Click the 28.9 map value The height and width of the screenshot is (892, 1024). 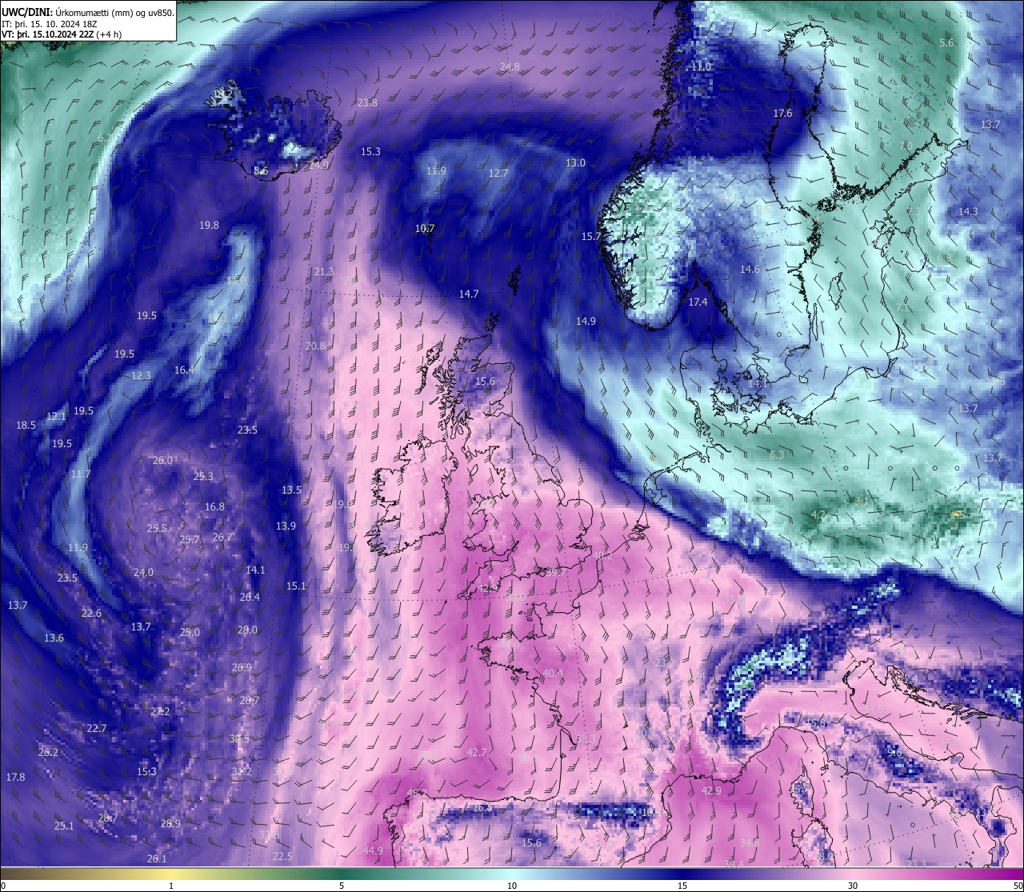coord(170,823)
